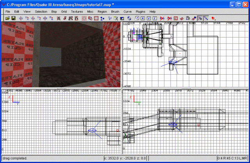250x163 pixels.
Task: Click the solid red square CSG icon
Action: click(96, 18)
